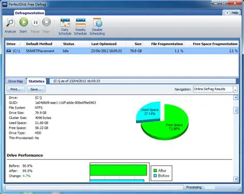This screenshot has height=194, width=244.
Task: Click the C: drive icon in the list
Action: (9, 51)
